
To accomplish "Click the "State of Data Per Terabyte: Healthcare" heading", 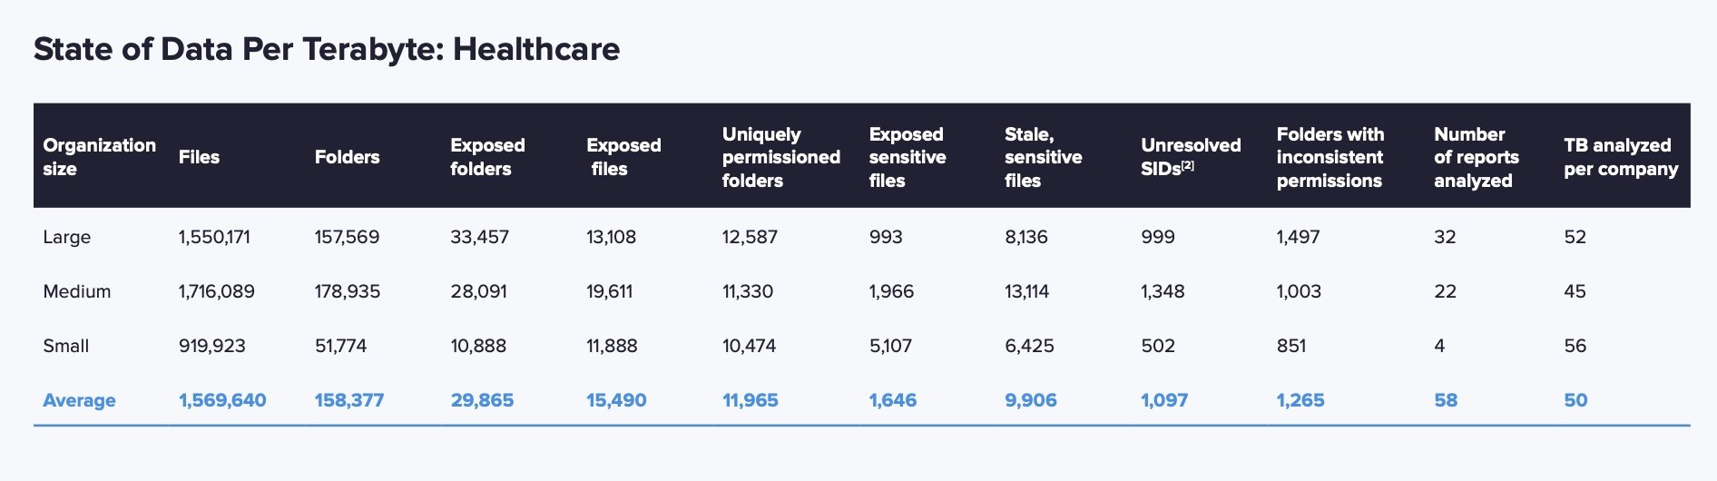I will point(327,49).
